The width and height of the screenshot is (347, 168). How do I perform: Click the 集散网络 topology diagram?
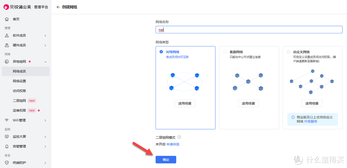click(248, 82)
